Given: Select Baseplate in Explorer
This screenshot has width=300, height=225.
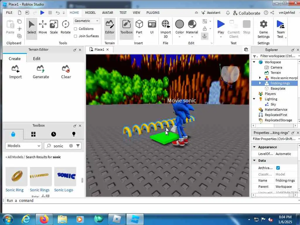Looking at the screenshot, I should tap(278, 88).
